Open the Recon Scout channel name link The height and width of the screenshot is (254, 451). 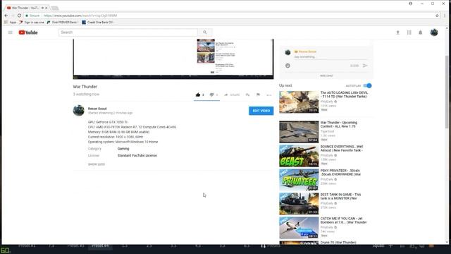(x=97, y=109)
